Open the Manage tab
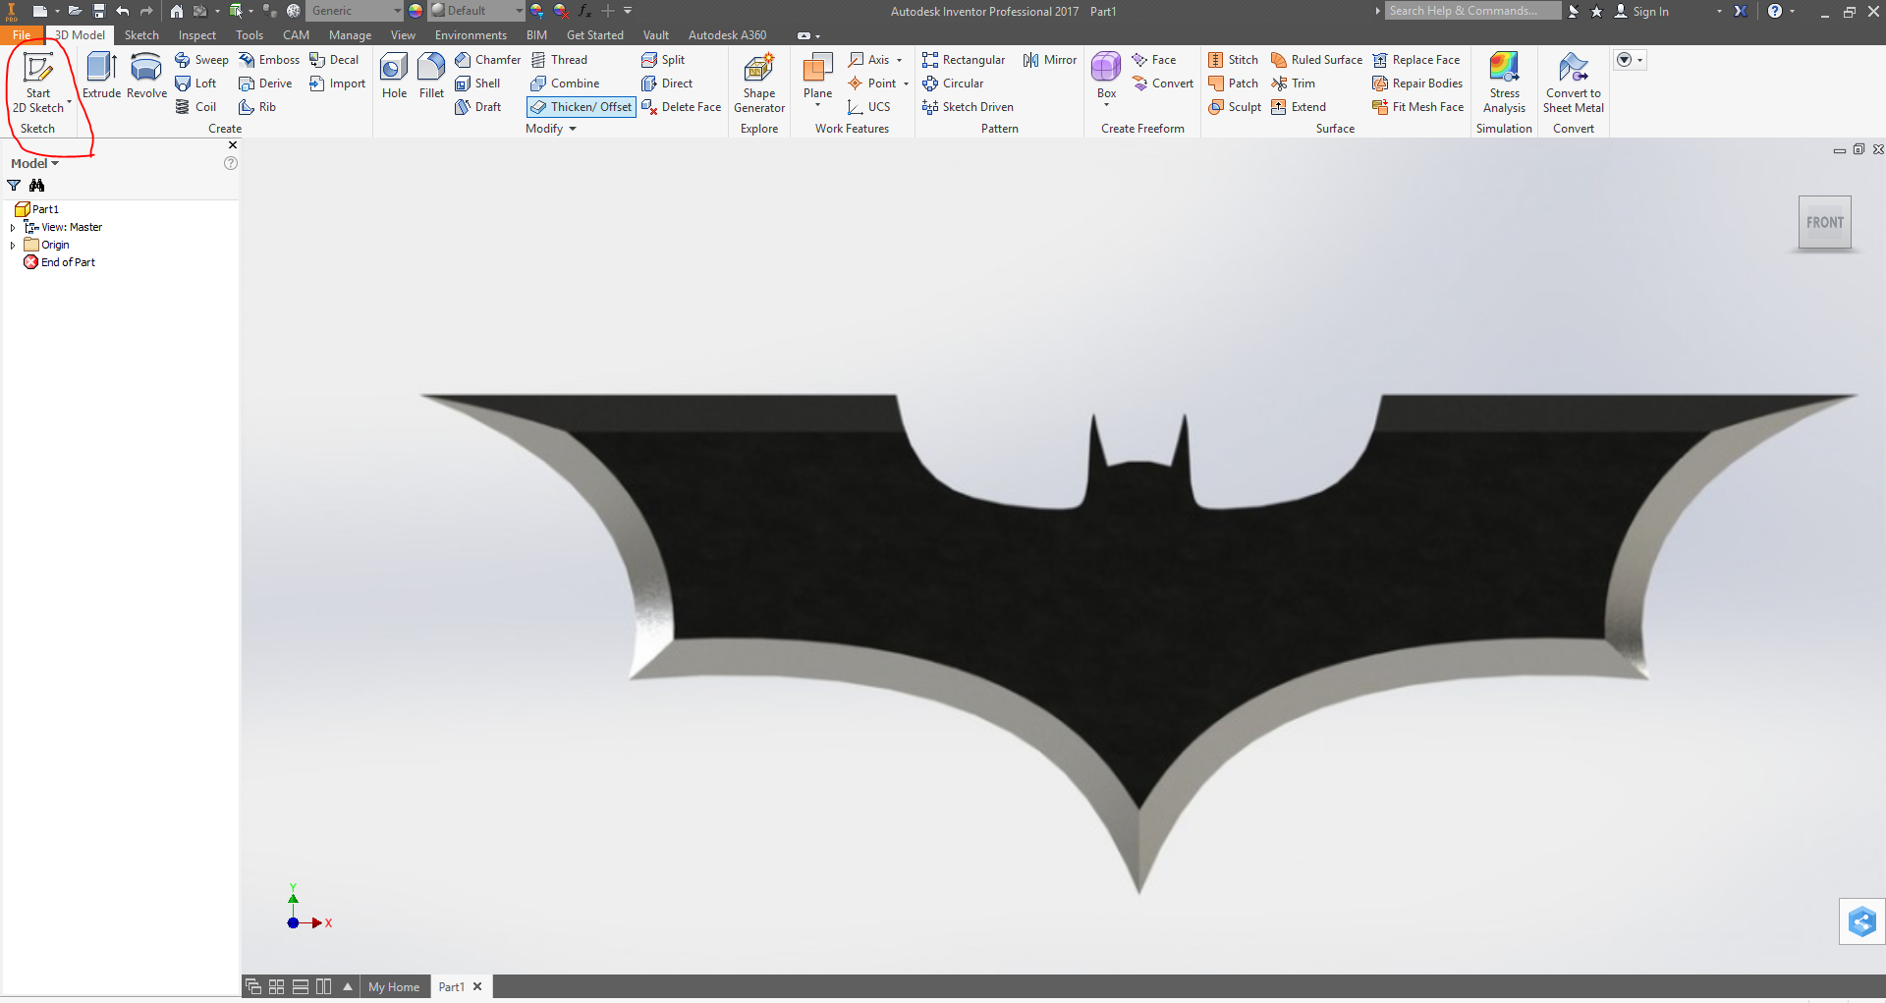This screenshot has height=1003, width=1886. pyautogui.click(x=350, y=35)
